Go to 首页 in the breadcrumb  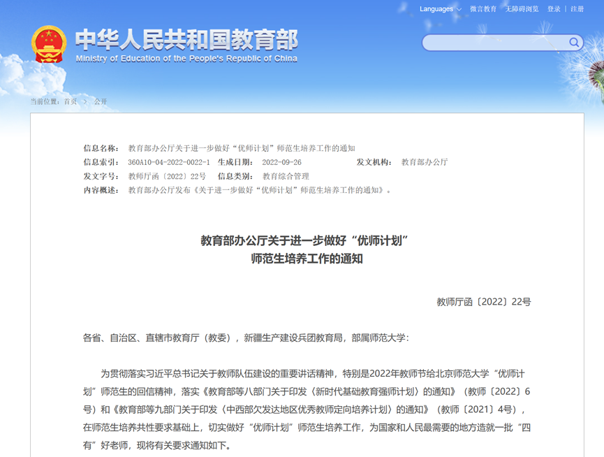pyautogui.click(x=71, y=101)
